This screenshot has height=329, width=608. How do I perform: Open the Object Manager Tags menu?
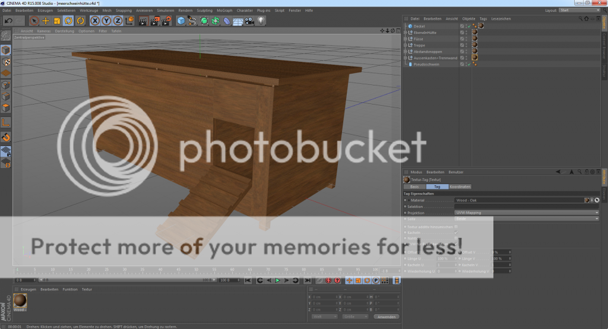point(483,18)
